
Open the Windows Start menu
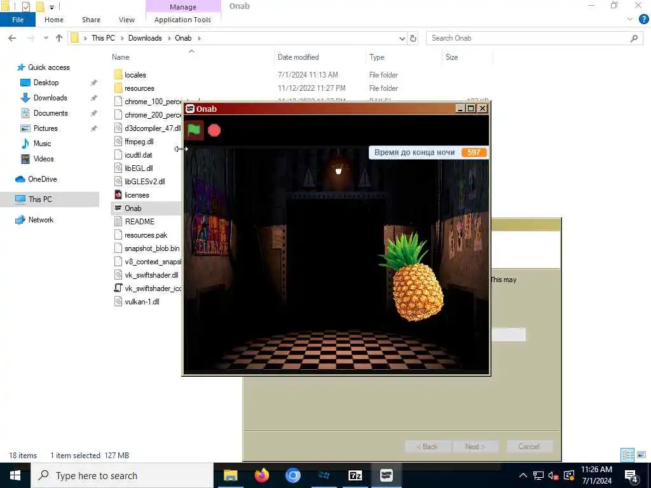(15, 475)
